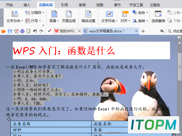182x136 pixels.
Task: Click the 行号 line numbers icon
Action: pos(28,21)
